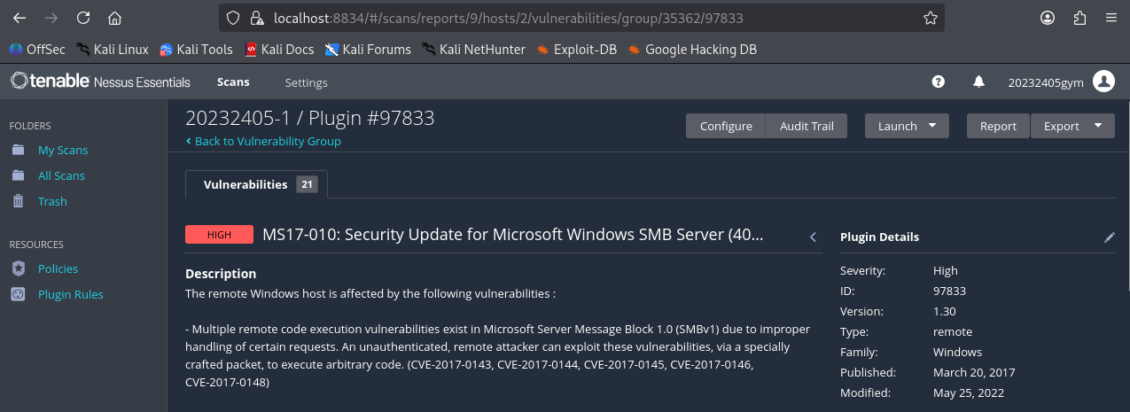Open Plugin Rules icon in sidebar
Viewport: 1130px width, 412px height.
click(x=18, y=294)
